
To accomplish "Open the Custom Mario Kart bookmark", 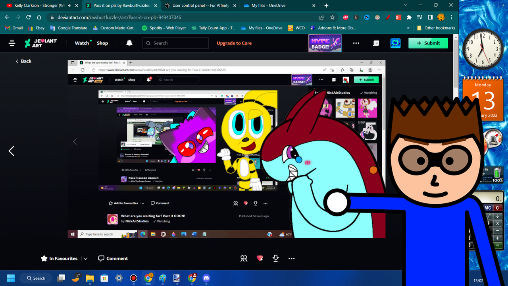I will 115,28.
